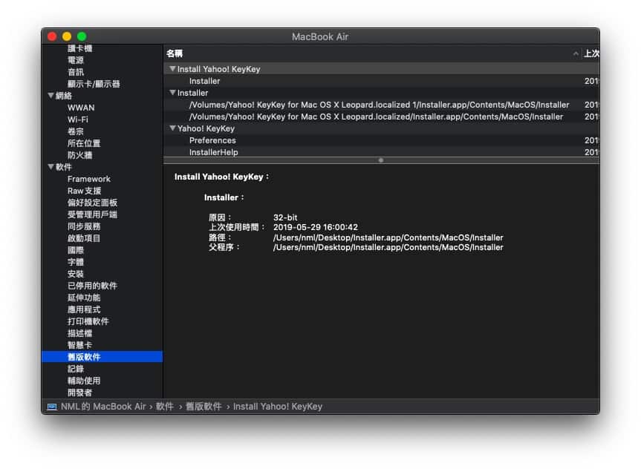641x469 pixels.
Task: Click Install Yahoo! KeyKey in path bar
Action: pyautogui.click(x=278, y=407)
